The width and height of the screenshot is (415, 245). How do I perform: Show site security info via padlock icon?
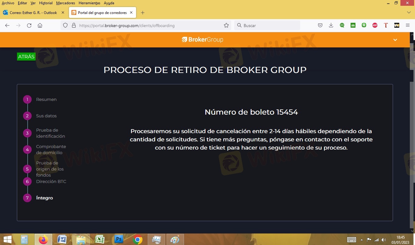pos(74,26)
